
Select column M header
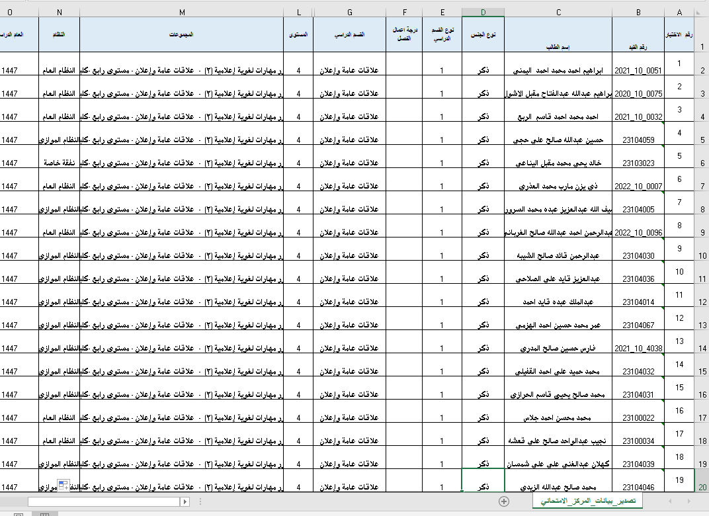181,12
